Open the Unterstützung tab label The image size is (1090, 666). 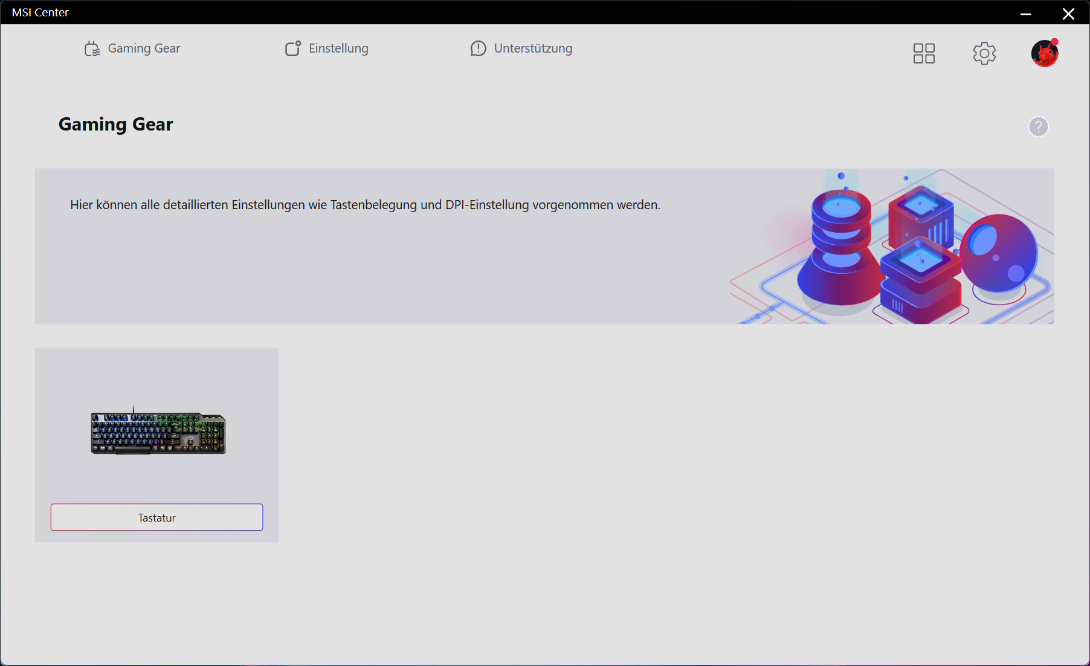533,48
